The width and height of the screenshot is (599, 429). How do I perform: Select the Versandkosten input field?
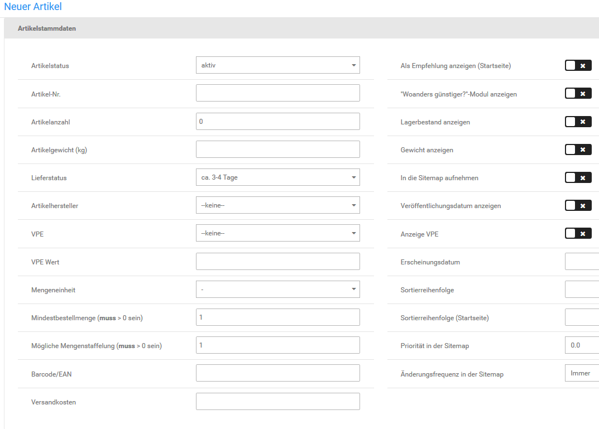tap(277, 402)
